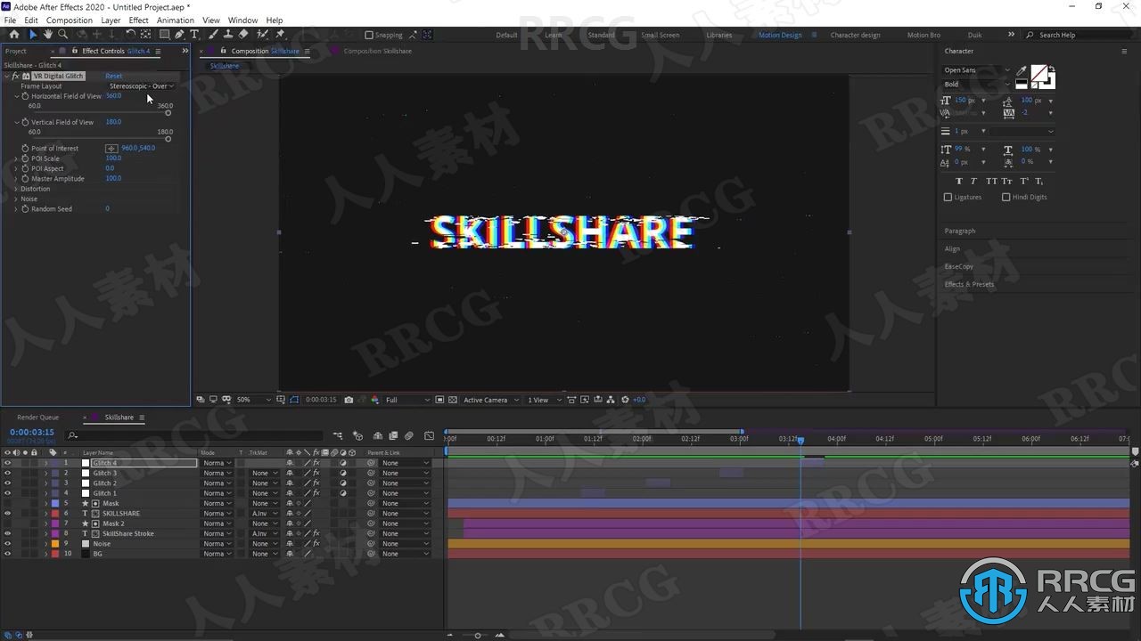Screen dimensions: 1141x641
Task: Hide the Noise layer
Action: [x=7, y=544]
